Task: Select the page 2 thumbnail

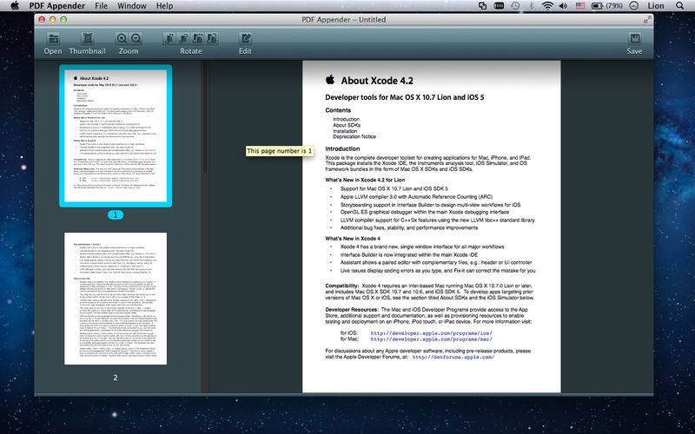Action: click(x=116, y=310)
